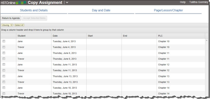Click Jane's 'Tuesday, June 4, 2013' date

coord(64,41)
